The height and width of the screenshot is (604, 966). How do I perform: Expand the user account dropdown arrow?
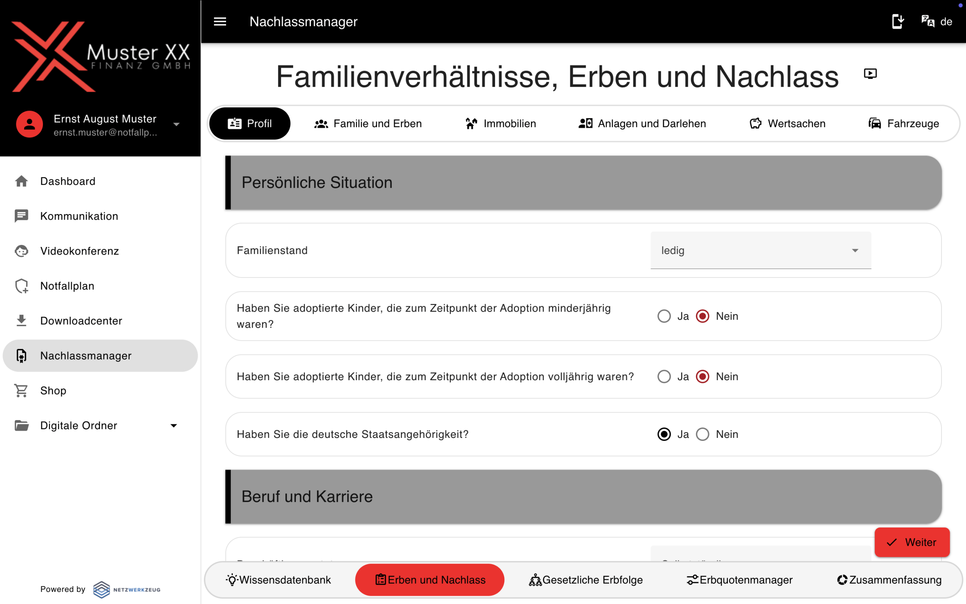(177, 125)
